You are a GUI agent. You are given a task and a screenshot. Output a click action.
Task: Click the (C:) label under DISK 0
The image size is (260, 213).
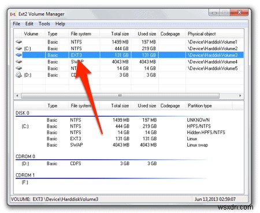pyautogui.click(x=25, y=126)
